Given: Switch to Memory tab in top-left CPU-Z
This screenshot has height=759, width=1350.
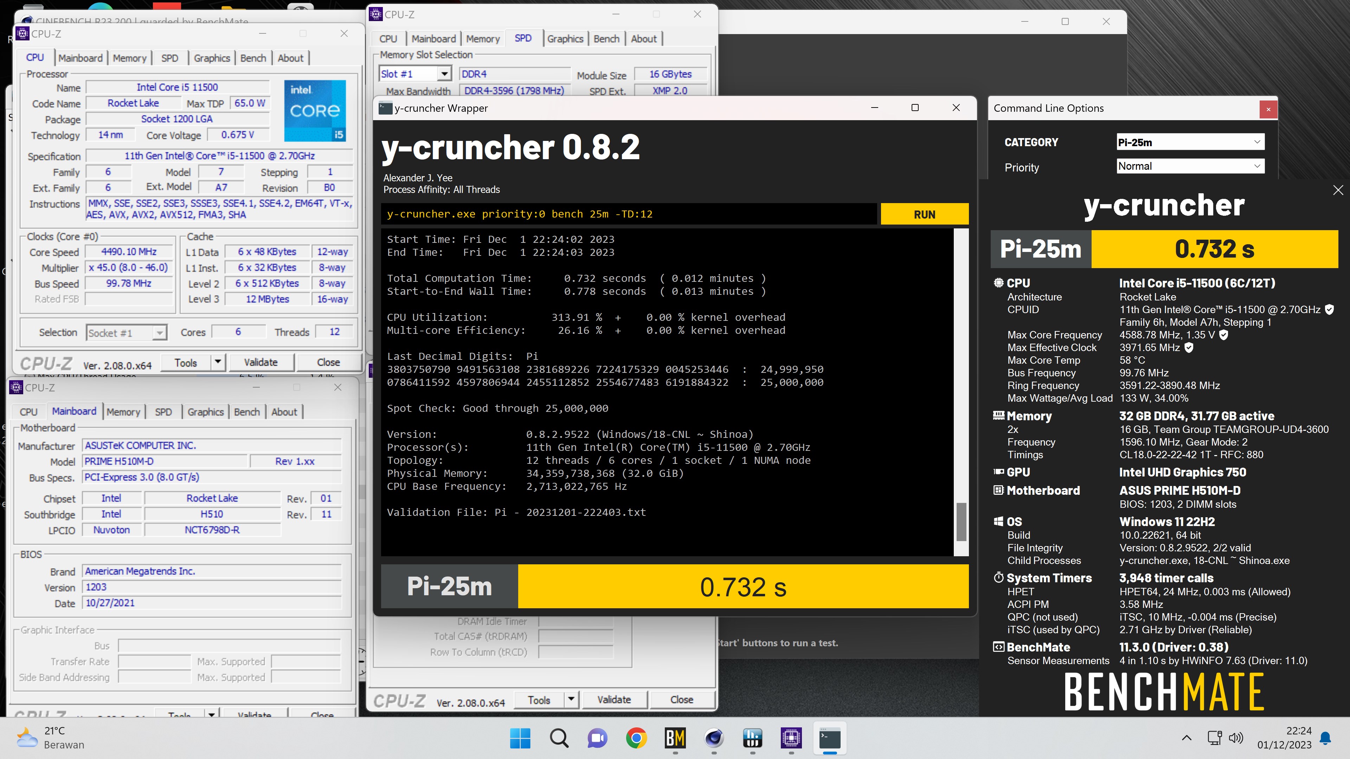Looking at the screenshot, I should click(129, 58).
